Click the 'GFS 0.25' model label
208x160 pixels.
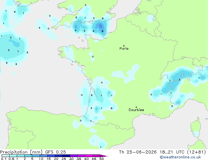pyautogui.click(x=55, y=152)
